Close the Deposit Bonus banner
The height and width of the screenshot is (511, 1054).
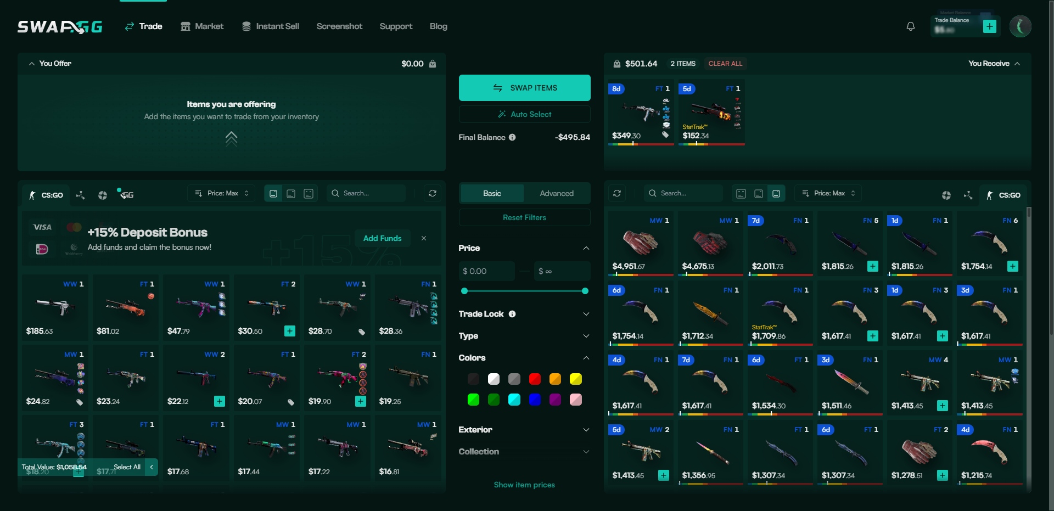(424, 238)
